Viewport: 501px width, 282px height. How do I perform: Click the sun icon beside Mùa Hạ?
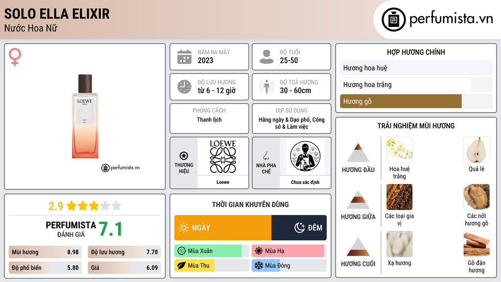pos(258,251)
